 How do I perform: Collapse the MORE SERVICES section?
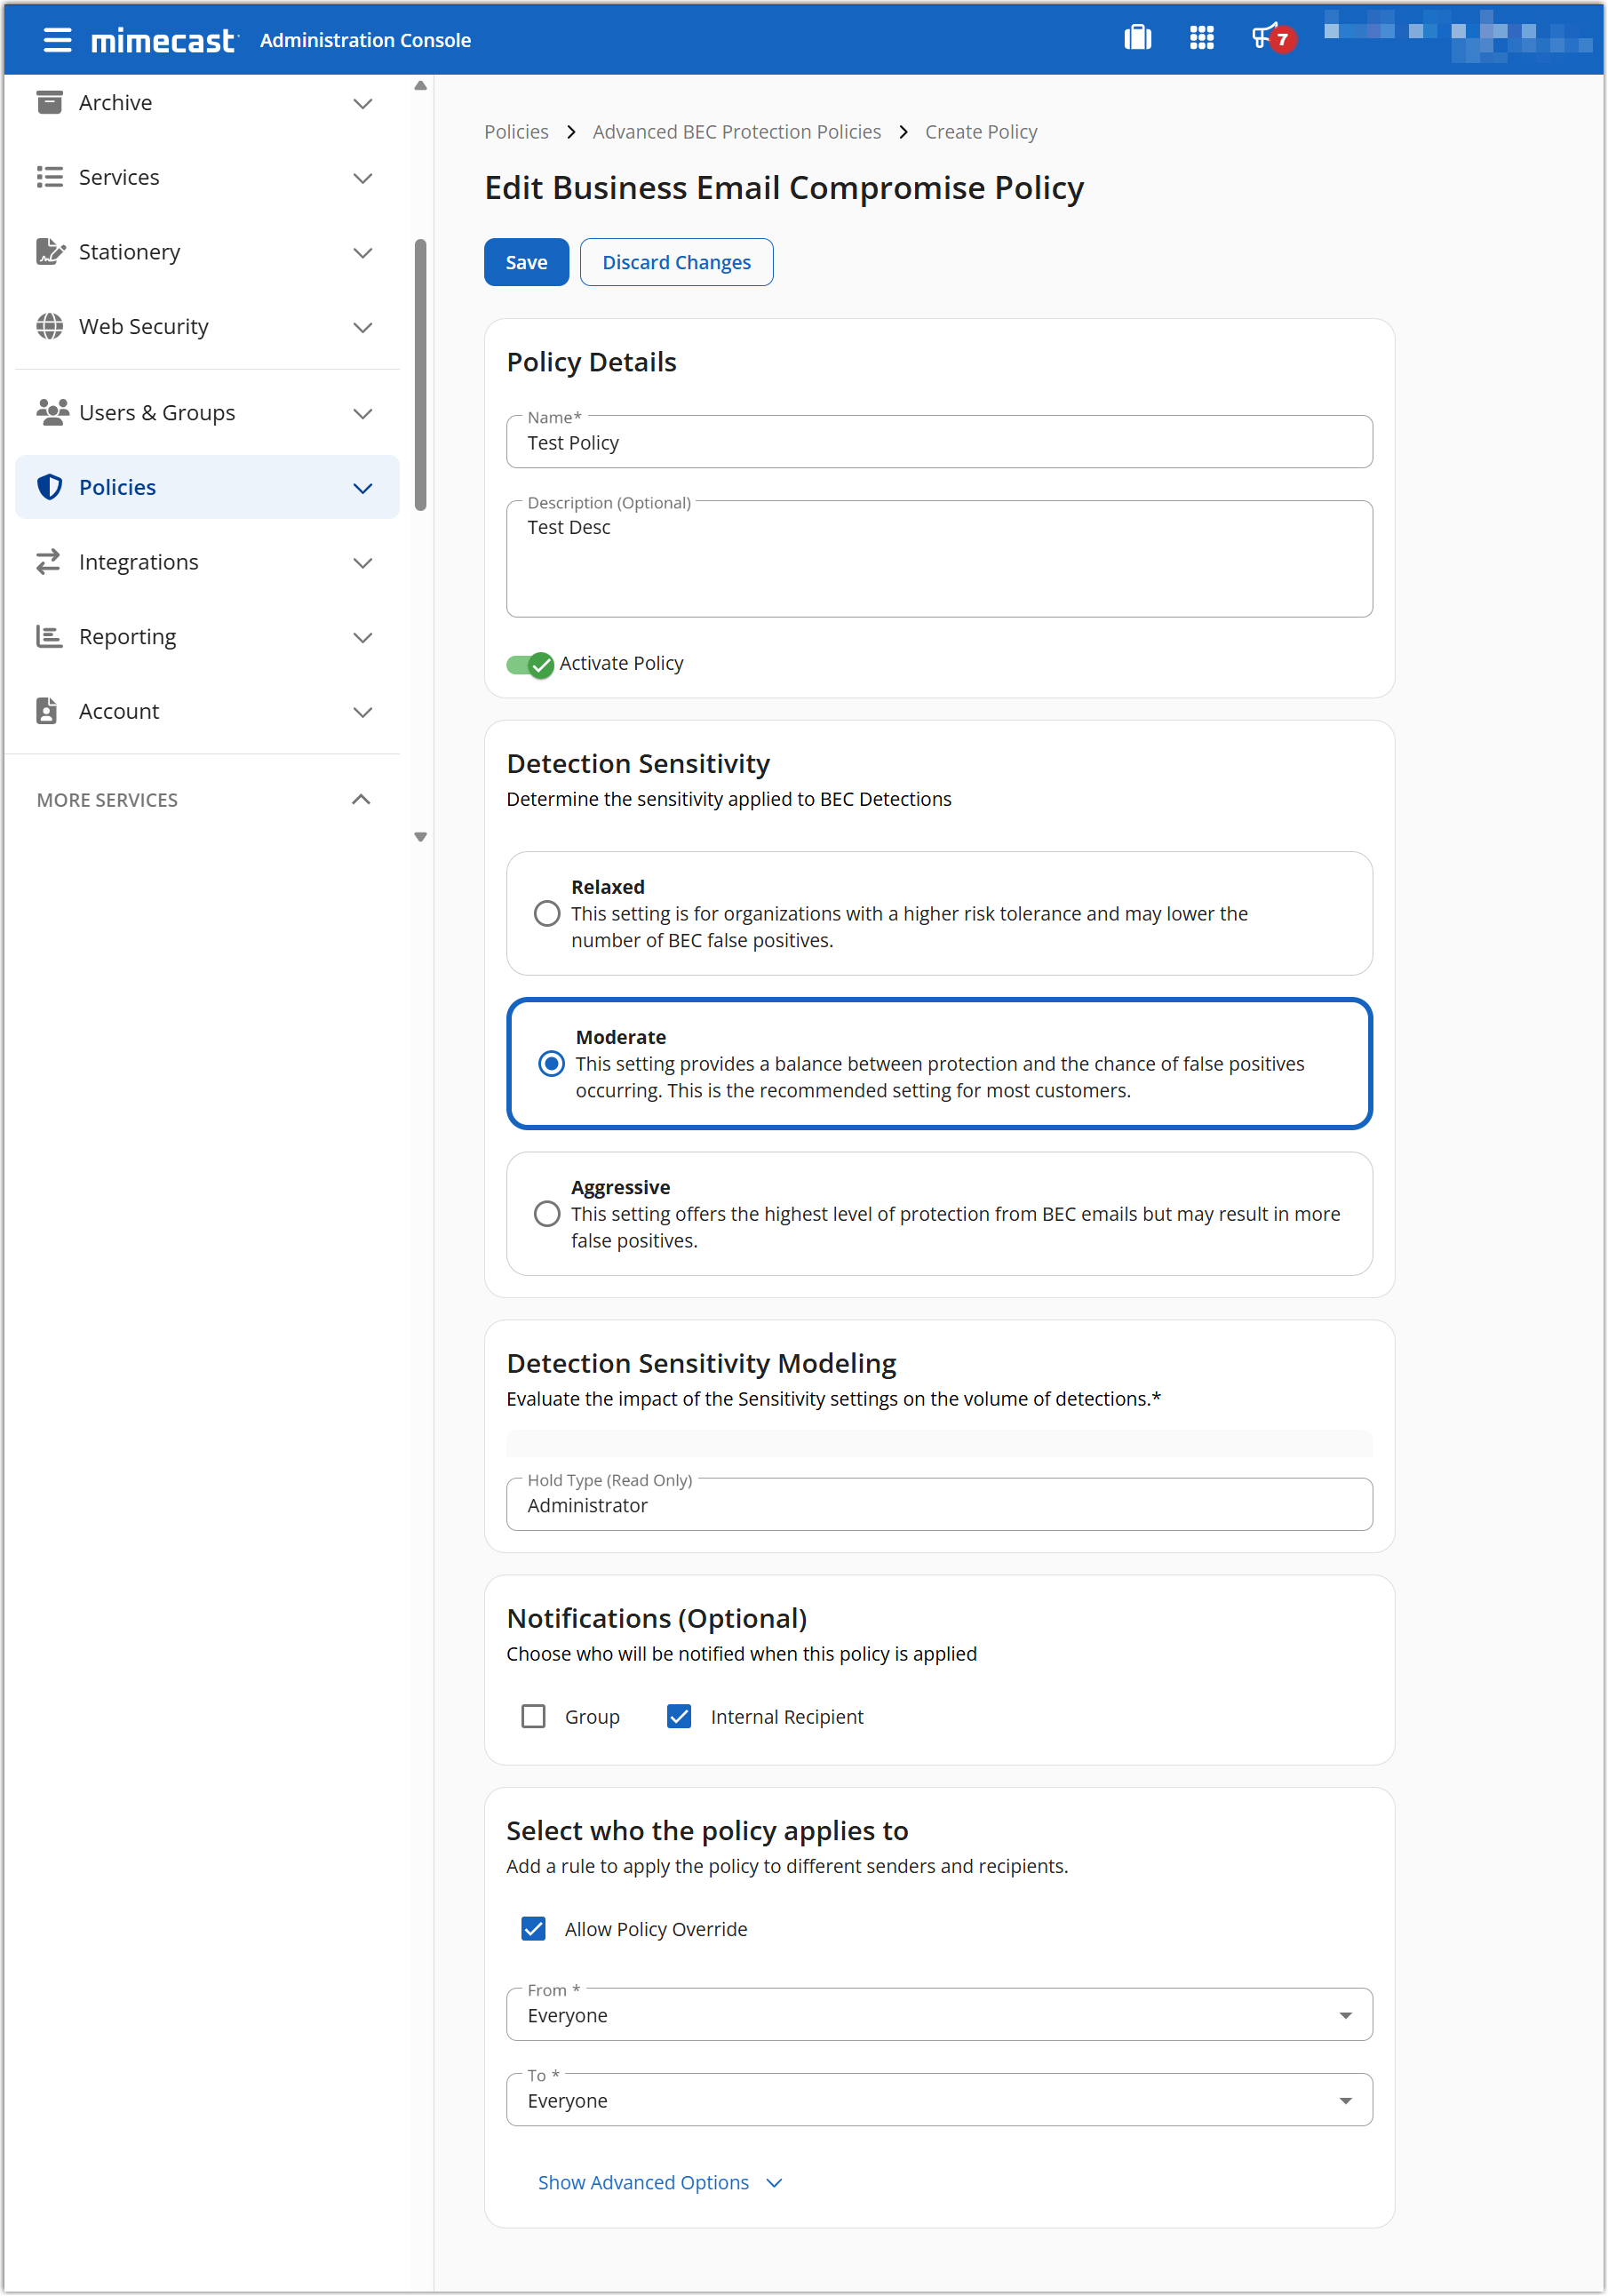pyautogui.click(x=361, y=799)
